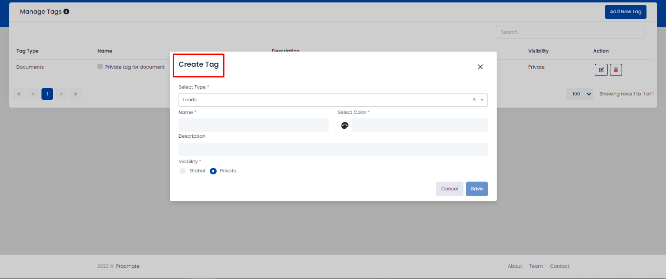Select the Private visibility radio button

pyautogui.click(x=213, y=171)
